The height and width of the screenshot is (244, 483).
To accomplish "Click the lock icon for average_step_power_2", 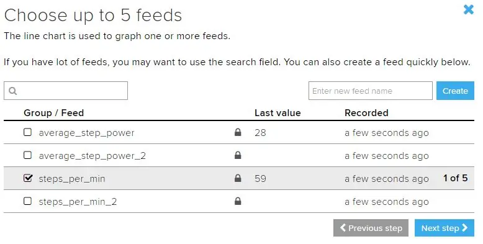I will tap(238, 155).
